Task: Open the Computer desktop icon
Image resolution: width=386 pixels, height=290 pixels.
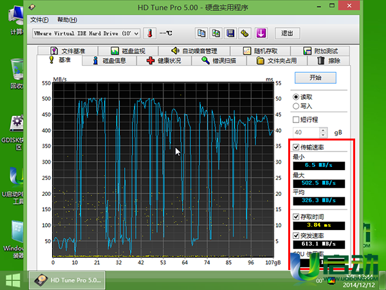Action: point(17,20)
